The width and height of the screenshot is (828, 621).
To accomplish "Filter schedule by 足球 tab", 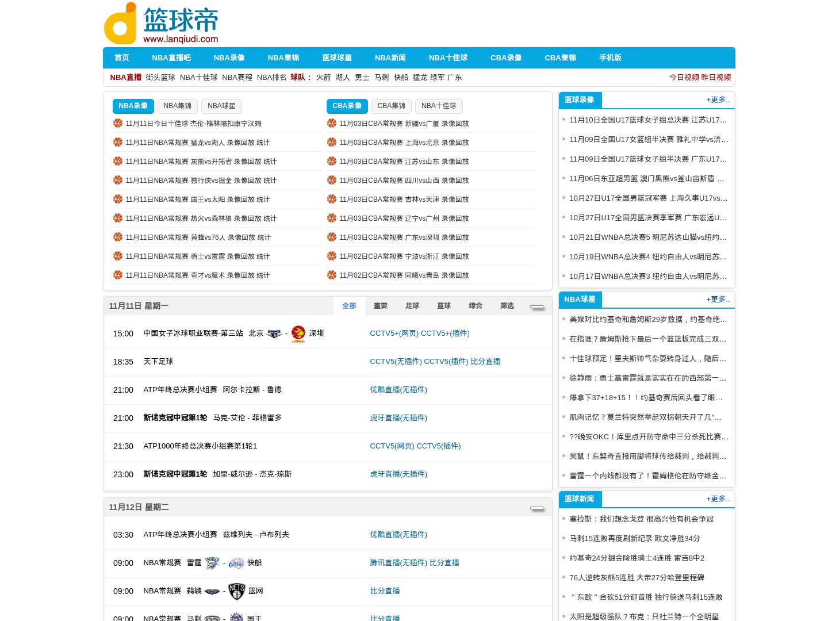I will 412,306.
